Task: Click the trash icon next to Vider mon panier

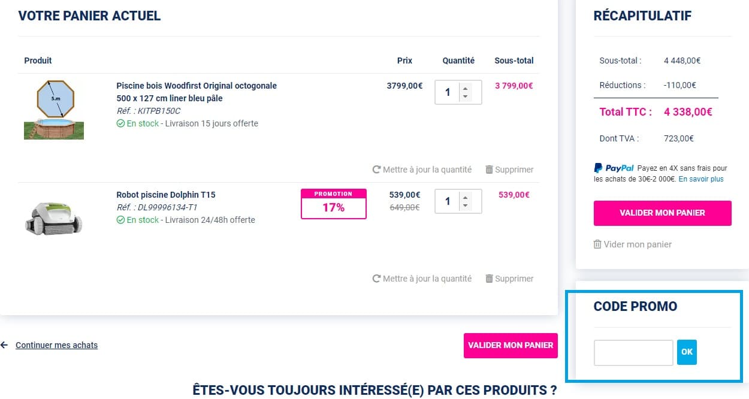Action: (597, 244)
